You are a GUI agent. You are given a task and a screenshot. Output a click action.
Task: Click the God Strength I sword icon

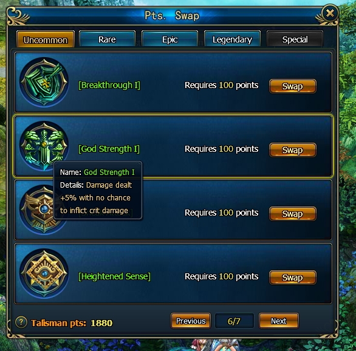point(44,146)
